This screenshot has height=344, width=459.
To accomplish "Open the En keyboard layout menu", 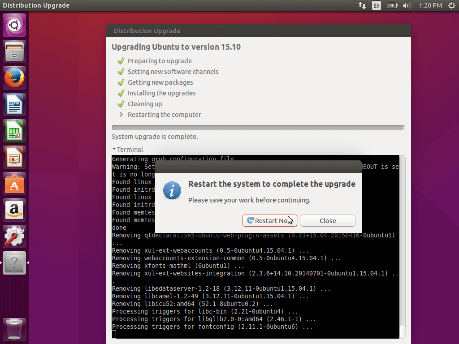I will point(377,5).
